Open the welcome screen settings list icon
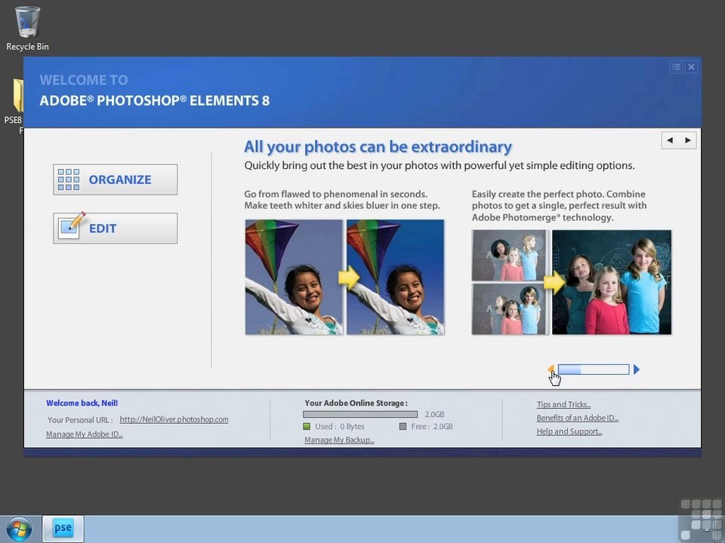 677,67
